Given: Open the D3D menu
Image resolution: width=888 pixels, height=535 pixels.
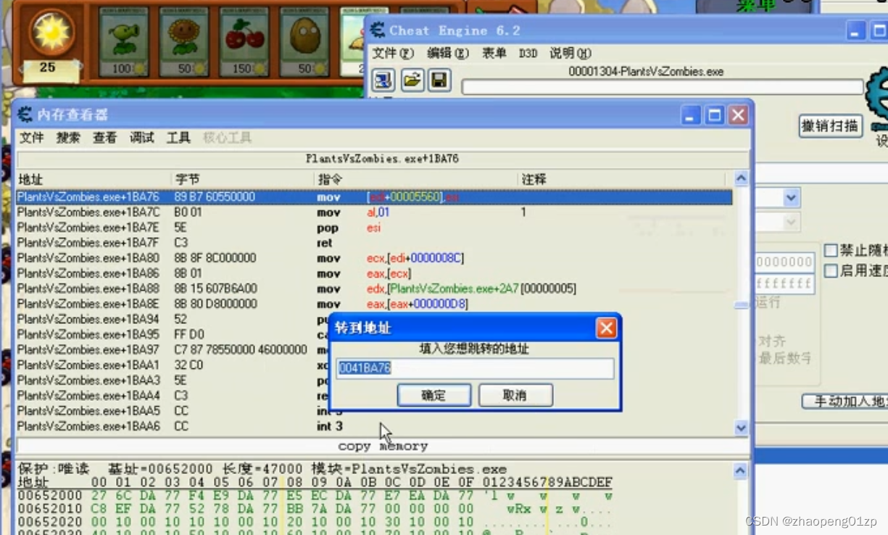Looking at the screenshot, I should click(x=528, y=54).
